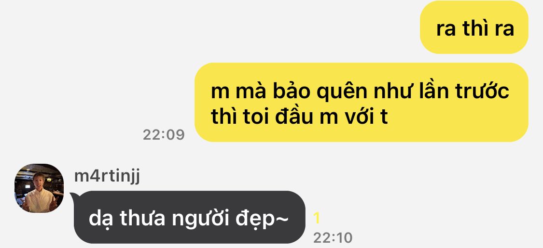Image resolution: width=543 pixels, height=248 pixels.
Task: Click the m4rtinjj username label
Action: (107, 176)
